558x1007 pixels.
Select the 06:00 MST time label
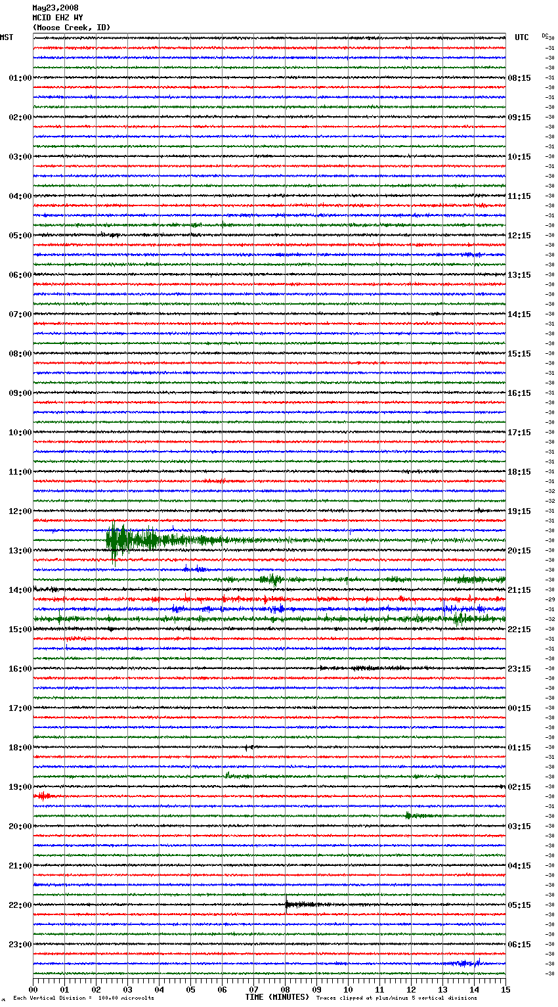point(20,275)
